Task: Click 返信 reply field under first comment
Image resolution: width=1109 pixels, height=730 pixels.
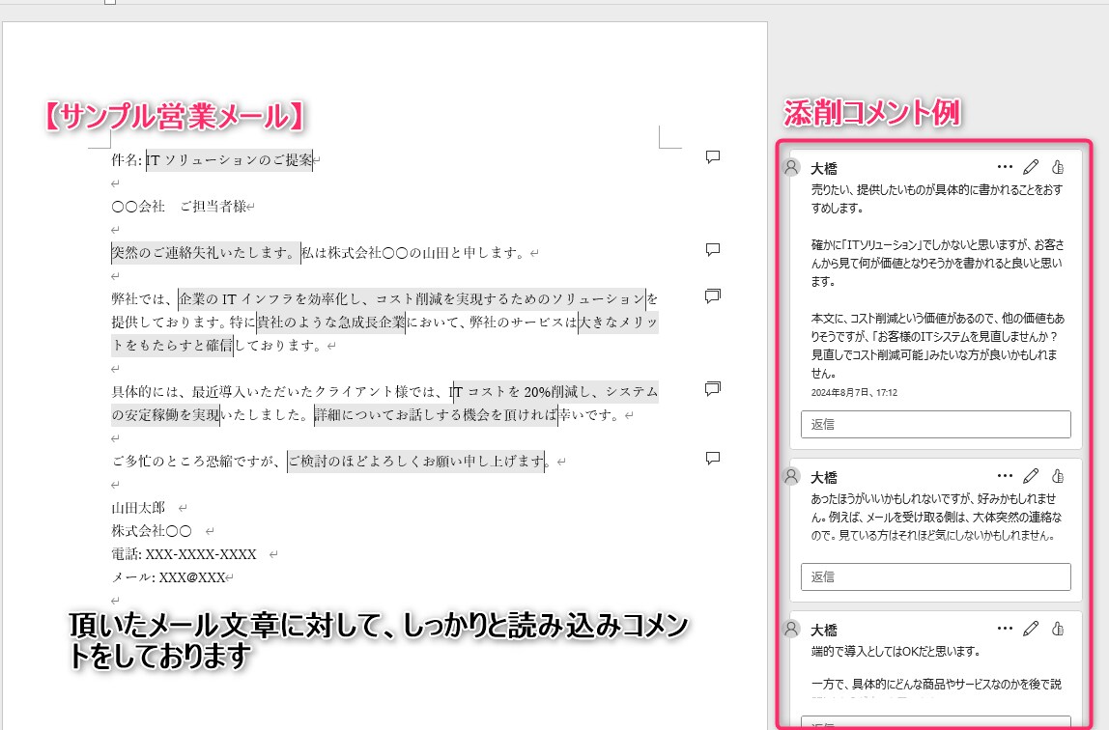Action: pyautogui.click(x=936, y=424)
